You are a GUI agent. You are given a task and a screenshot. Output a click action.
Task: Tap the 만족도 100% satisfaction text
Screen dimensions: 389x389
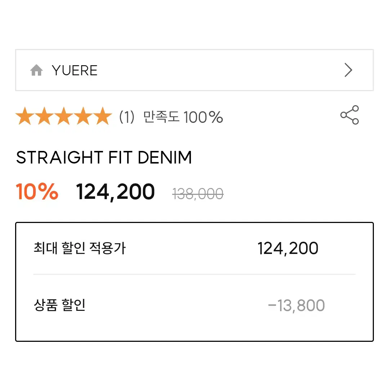(x=183, y=117)
